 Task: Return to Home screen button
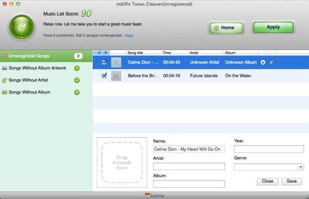[x=226, y=28]
